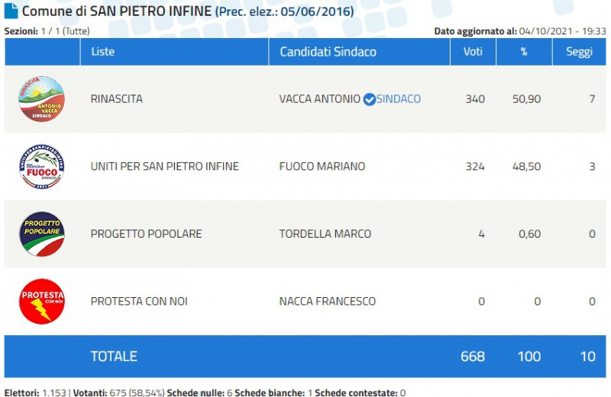Click the Uniti per San Pietro Infine logo

click(41, 167)
